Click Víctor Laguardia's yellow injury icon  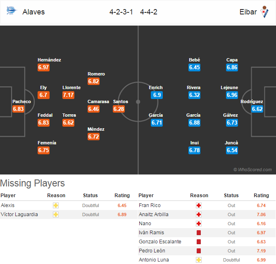pos(56,214)
